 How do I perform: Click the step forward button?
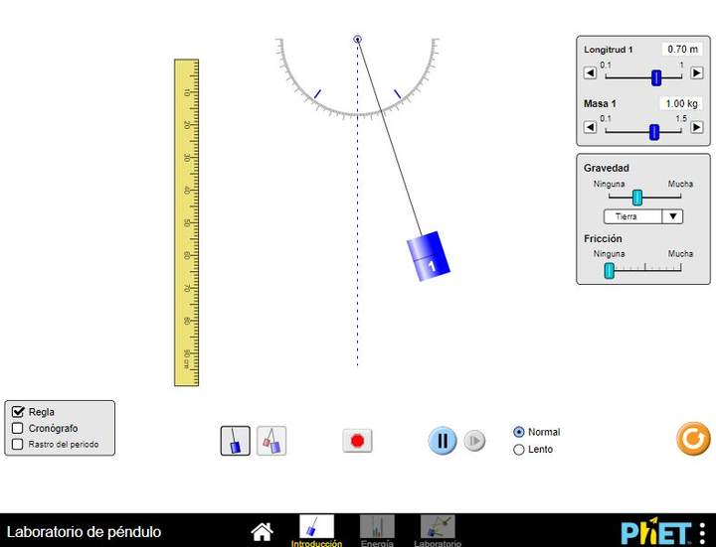point(475,441)
